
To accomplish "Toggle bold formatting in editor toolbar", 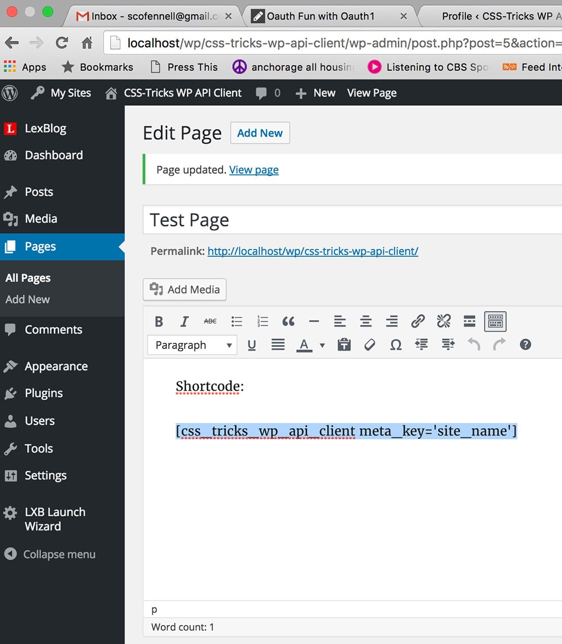I will [x=159, y=321].
